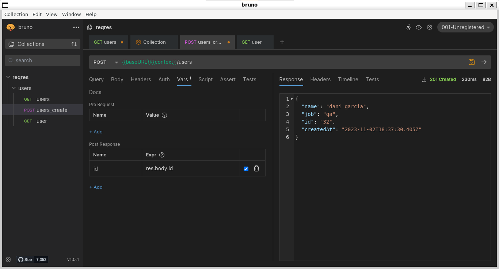499x269 pixels.
Task: Collapse the JSON response at line 1
Action: tap(292, 99)
